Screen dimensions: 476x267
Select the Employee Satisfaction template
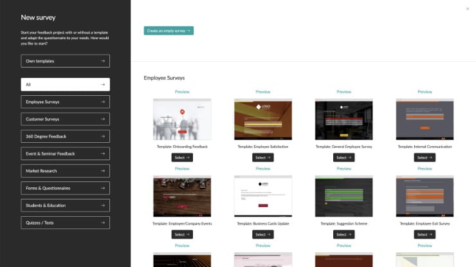263,158
